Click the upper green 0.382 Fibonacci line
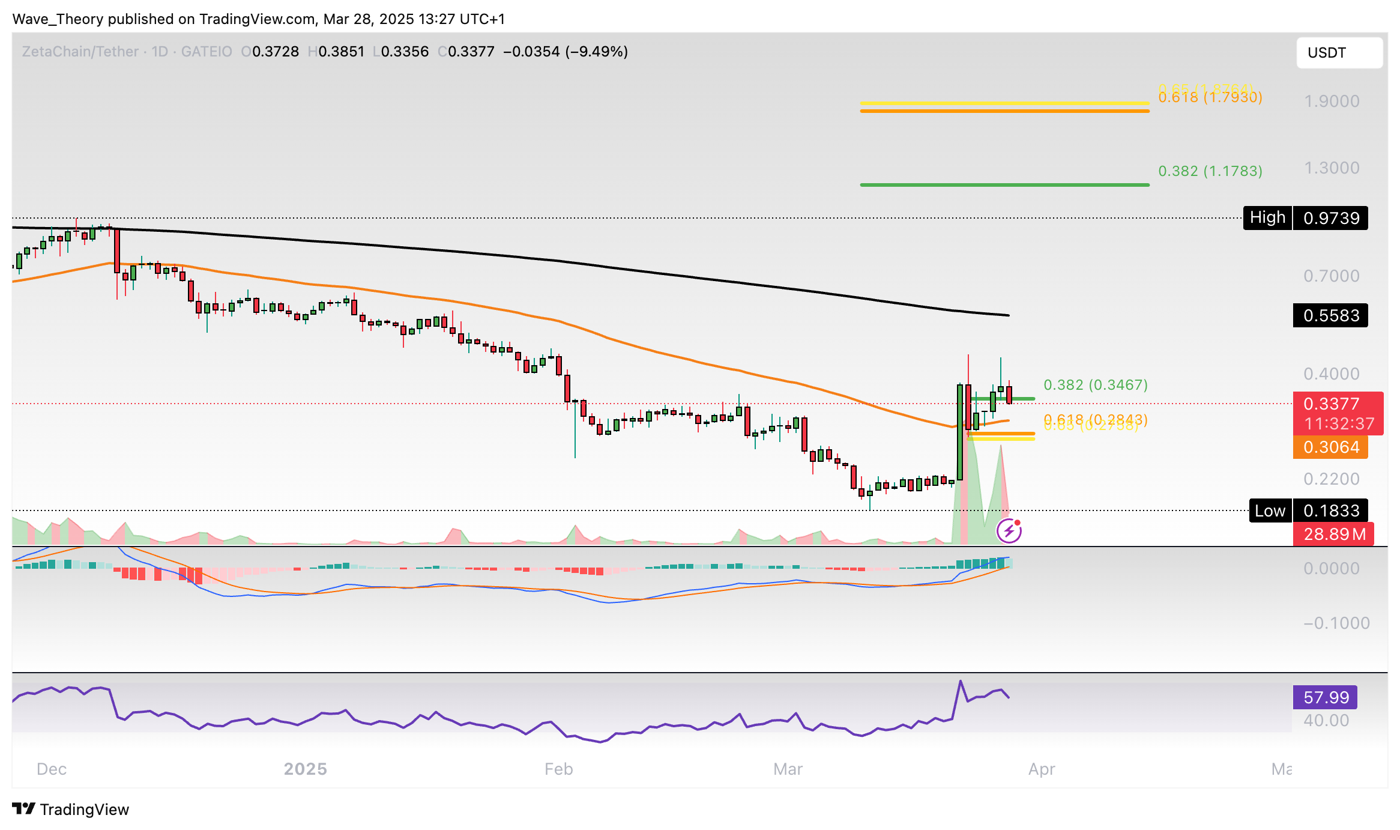 pos(1004,185)
